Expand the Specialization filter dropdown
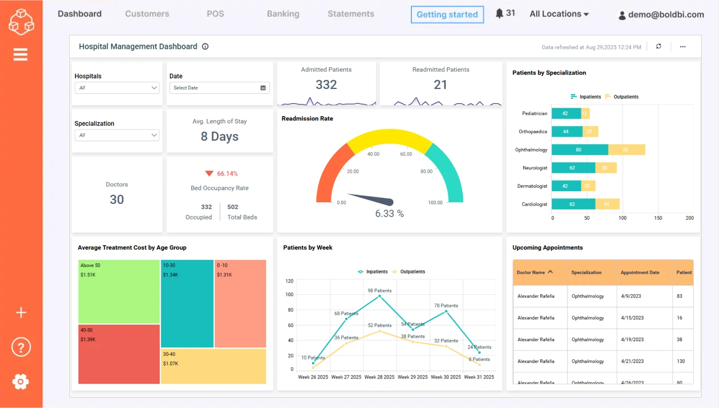Screen dimensions: 719x408 point(117,135)
